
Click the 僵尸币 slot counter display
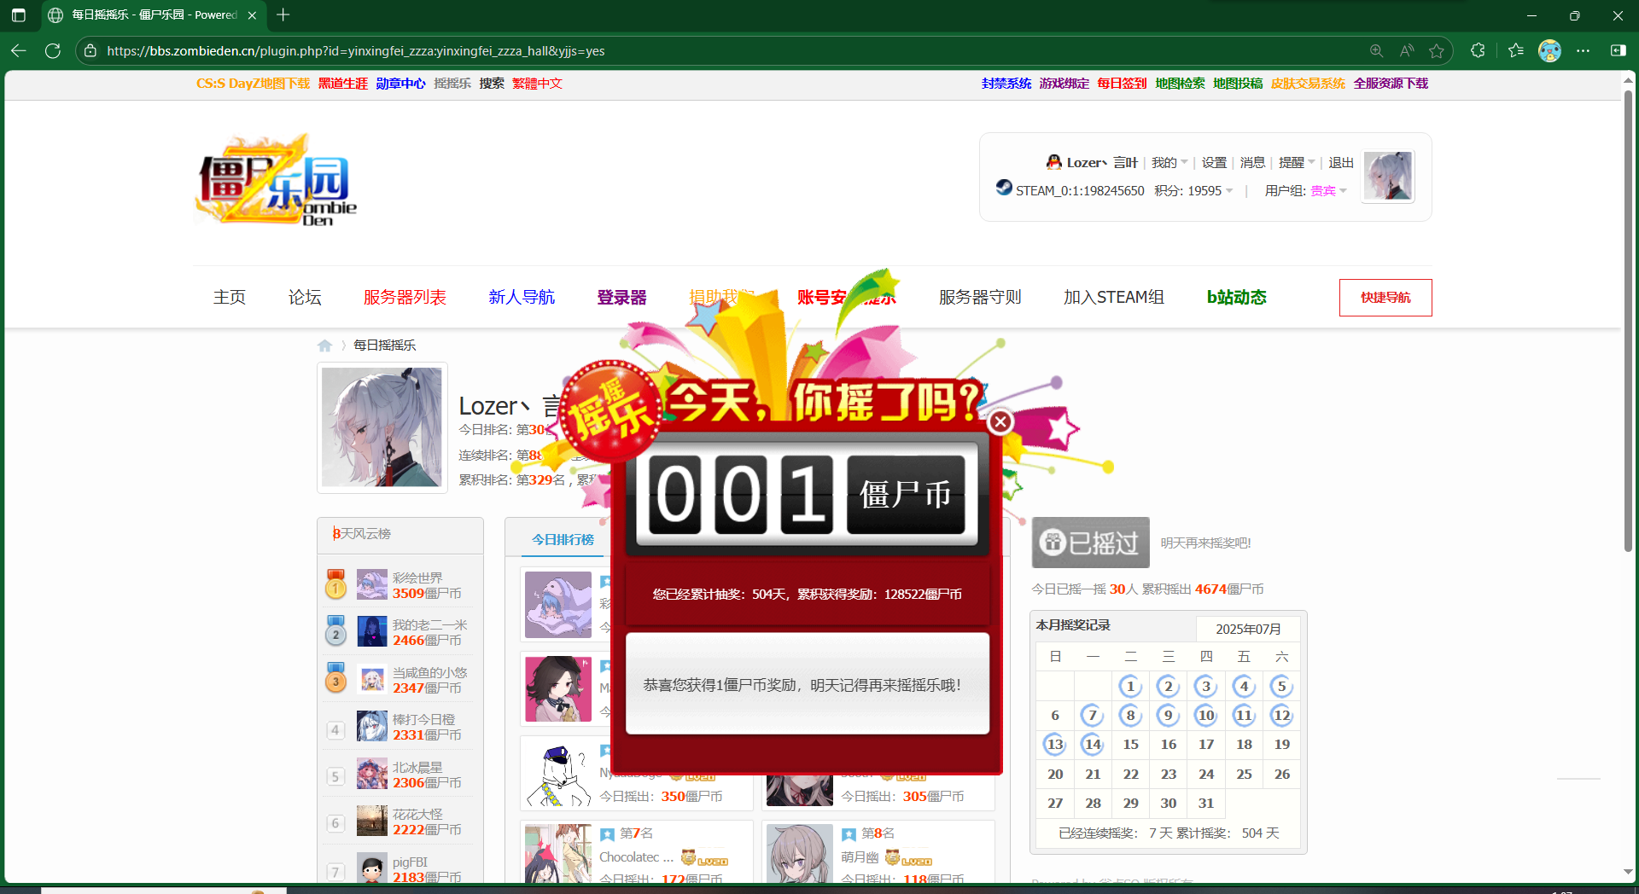[x=808, y=495]
